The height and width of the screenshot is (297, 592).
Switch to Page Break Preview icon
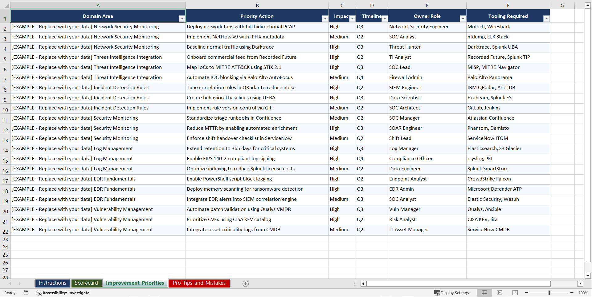coord(515,293)
